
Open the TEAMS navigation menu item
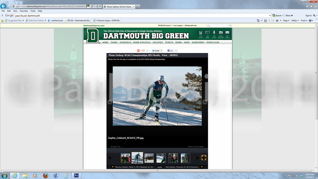click(114, 42)
